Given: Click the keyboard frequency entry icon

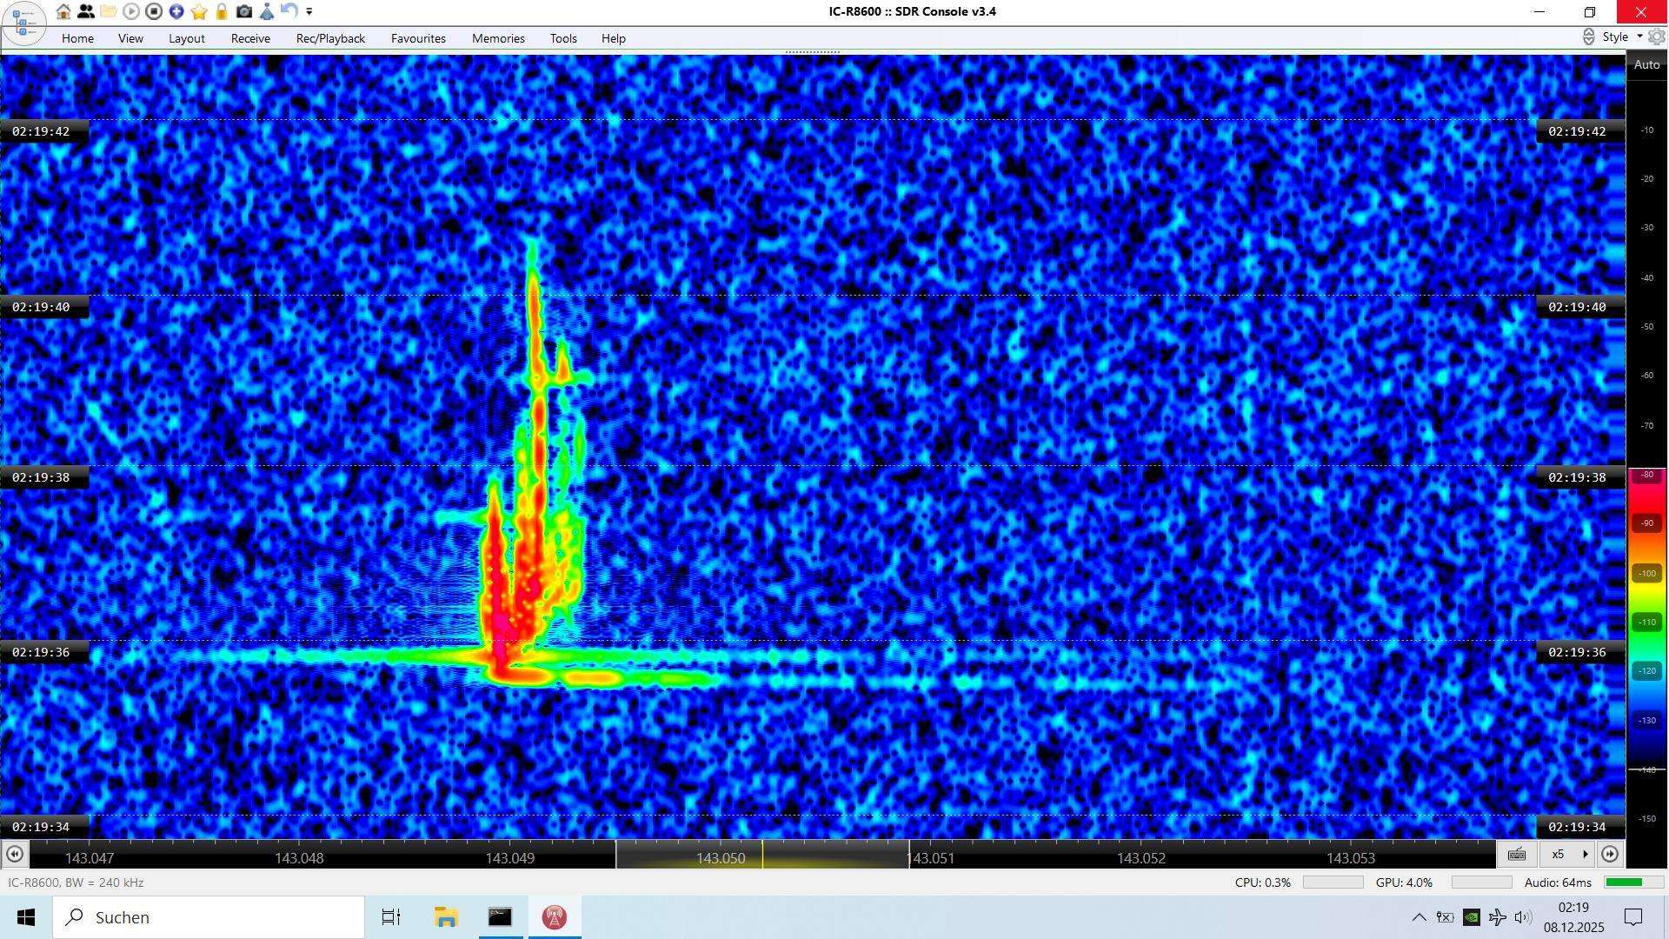Looking at the screenshot, I should [x=1517, y=855].
